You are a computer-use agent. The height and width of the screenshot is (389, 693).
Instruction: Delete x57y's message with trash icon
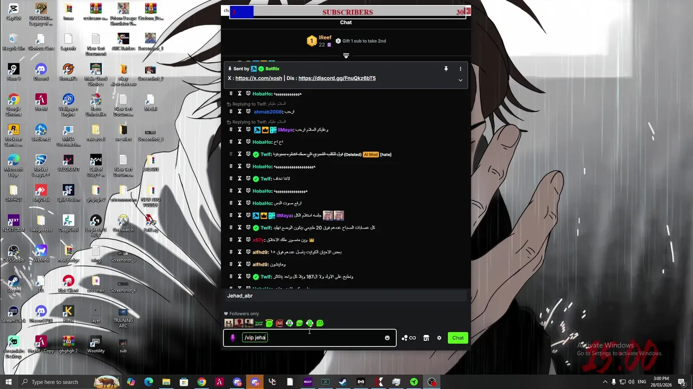(231, 239)
